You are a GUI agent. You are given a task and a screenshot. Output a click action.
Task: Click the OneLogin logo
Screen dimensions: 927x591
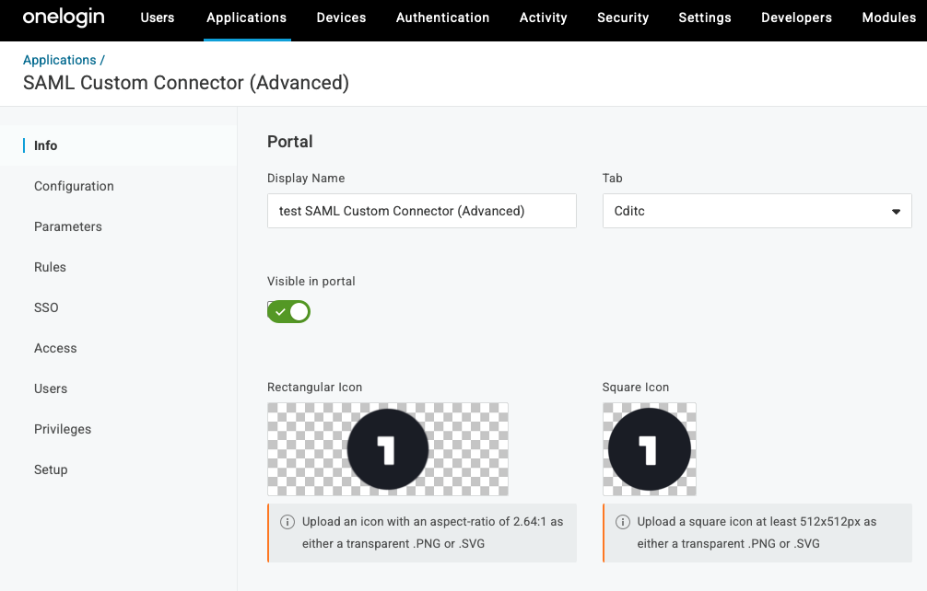[64, 17]
